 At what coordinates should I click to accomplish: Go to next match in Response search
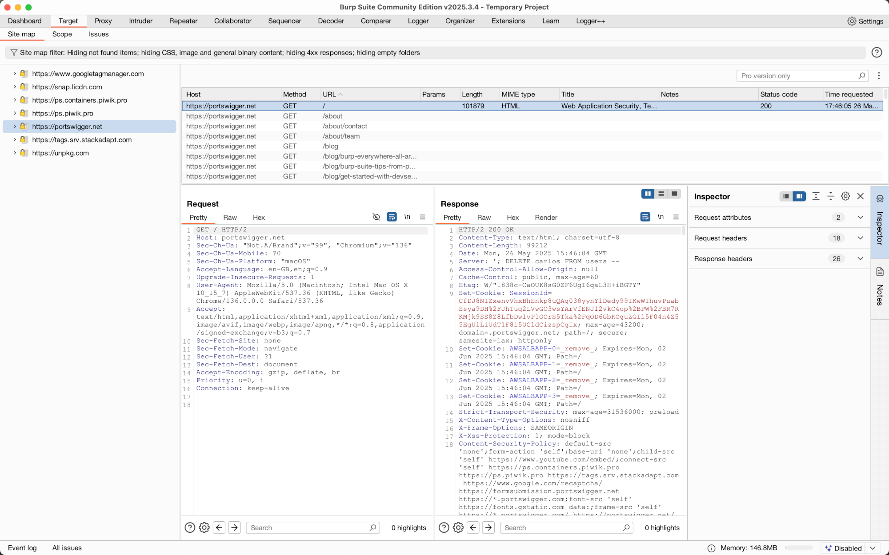489,527
